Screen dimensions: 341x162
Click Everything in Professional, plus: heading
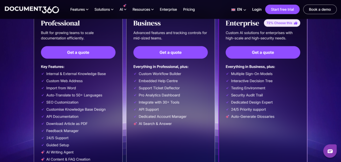coord(161,67)
